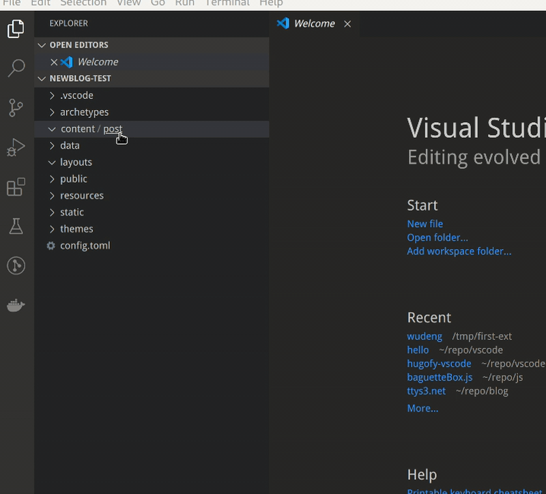Open the Run menu
The height and width of the screenshot is (494, 546).
184,3
